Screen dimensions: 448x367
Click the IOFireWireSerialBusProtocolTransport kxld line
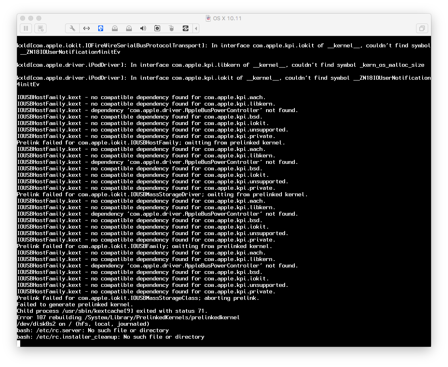224,49
